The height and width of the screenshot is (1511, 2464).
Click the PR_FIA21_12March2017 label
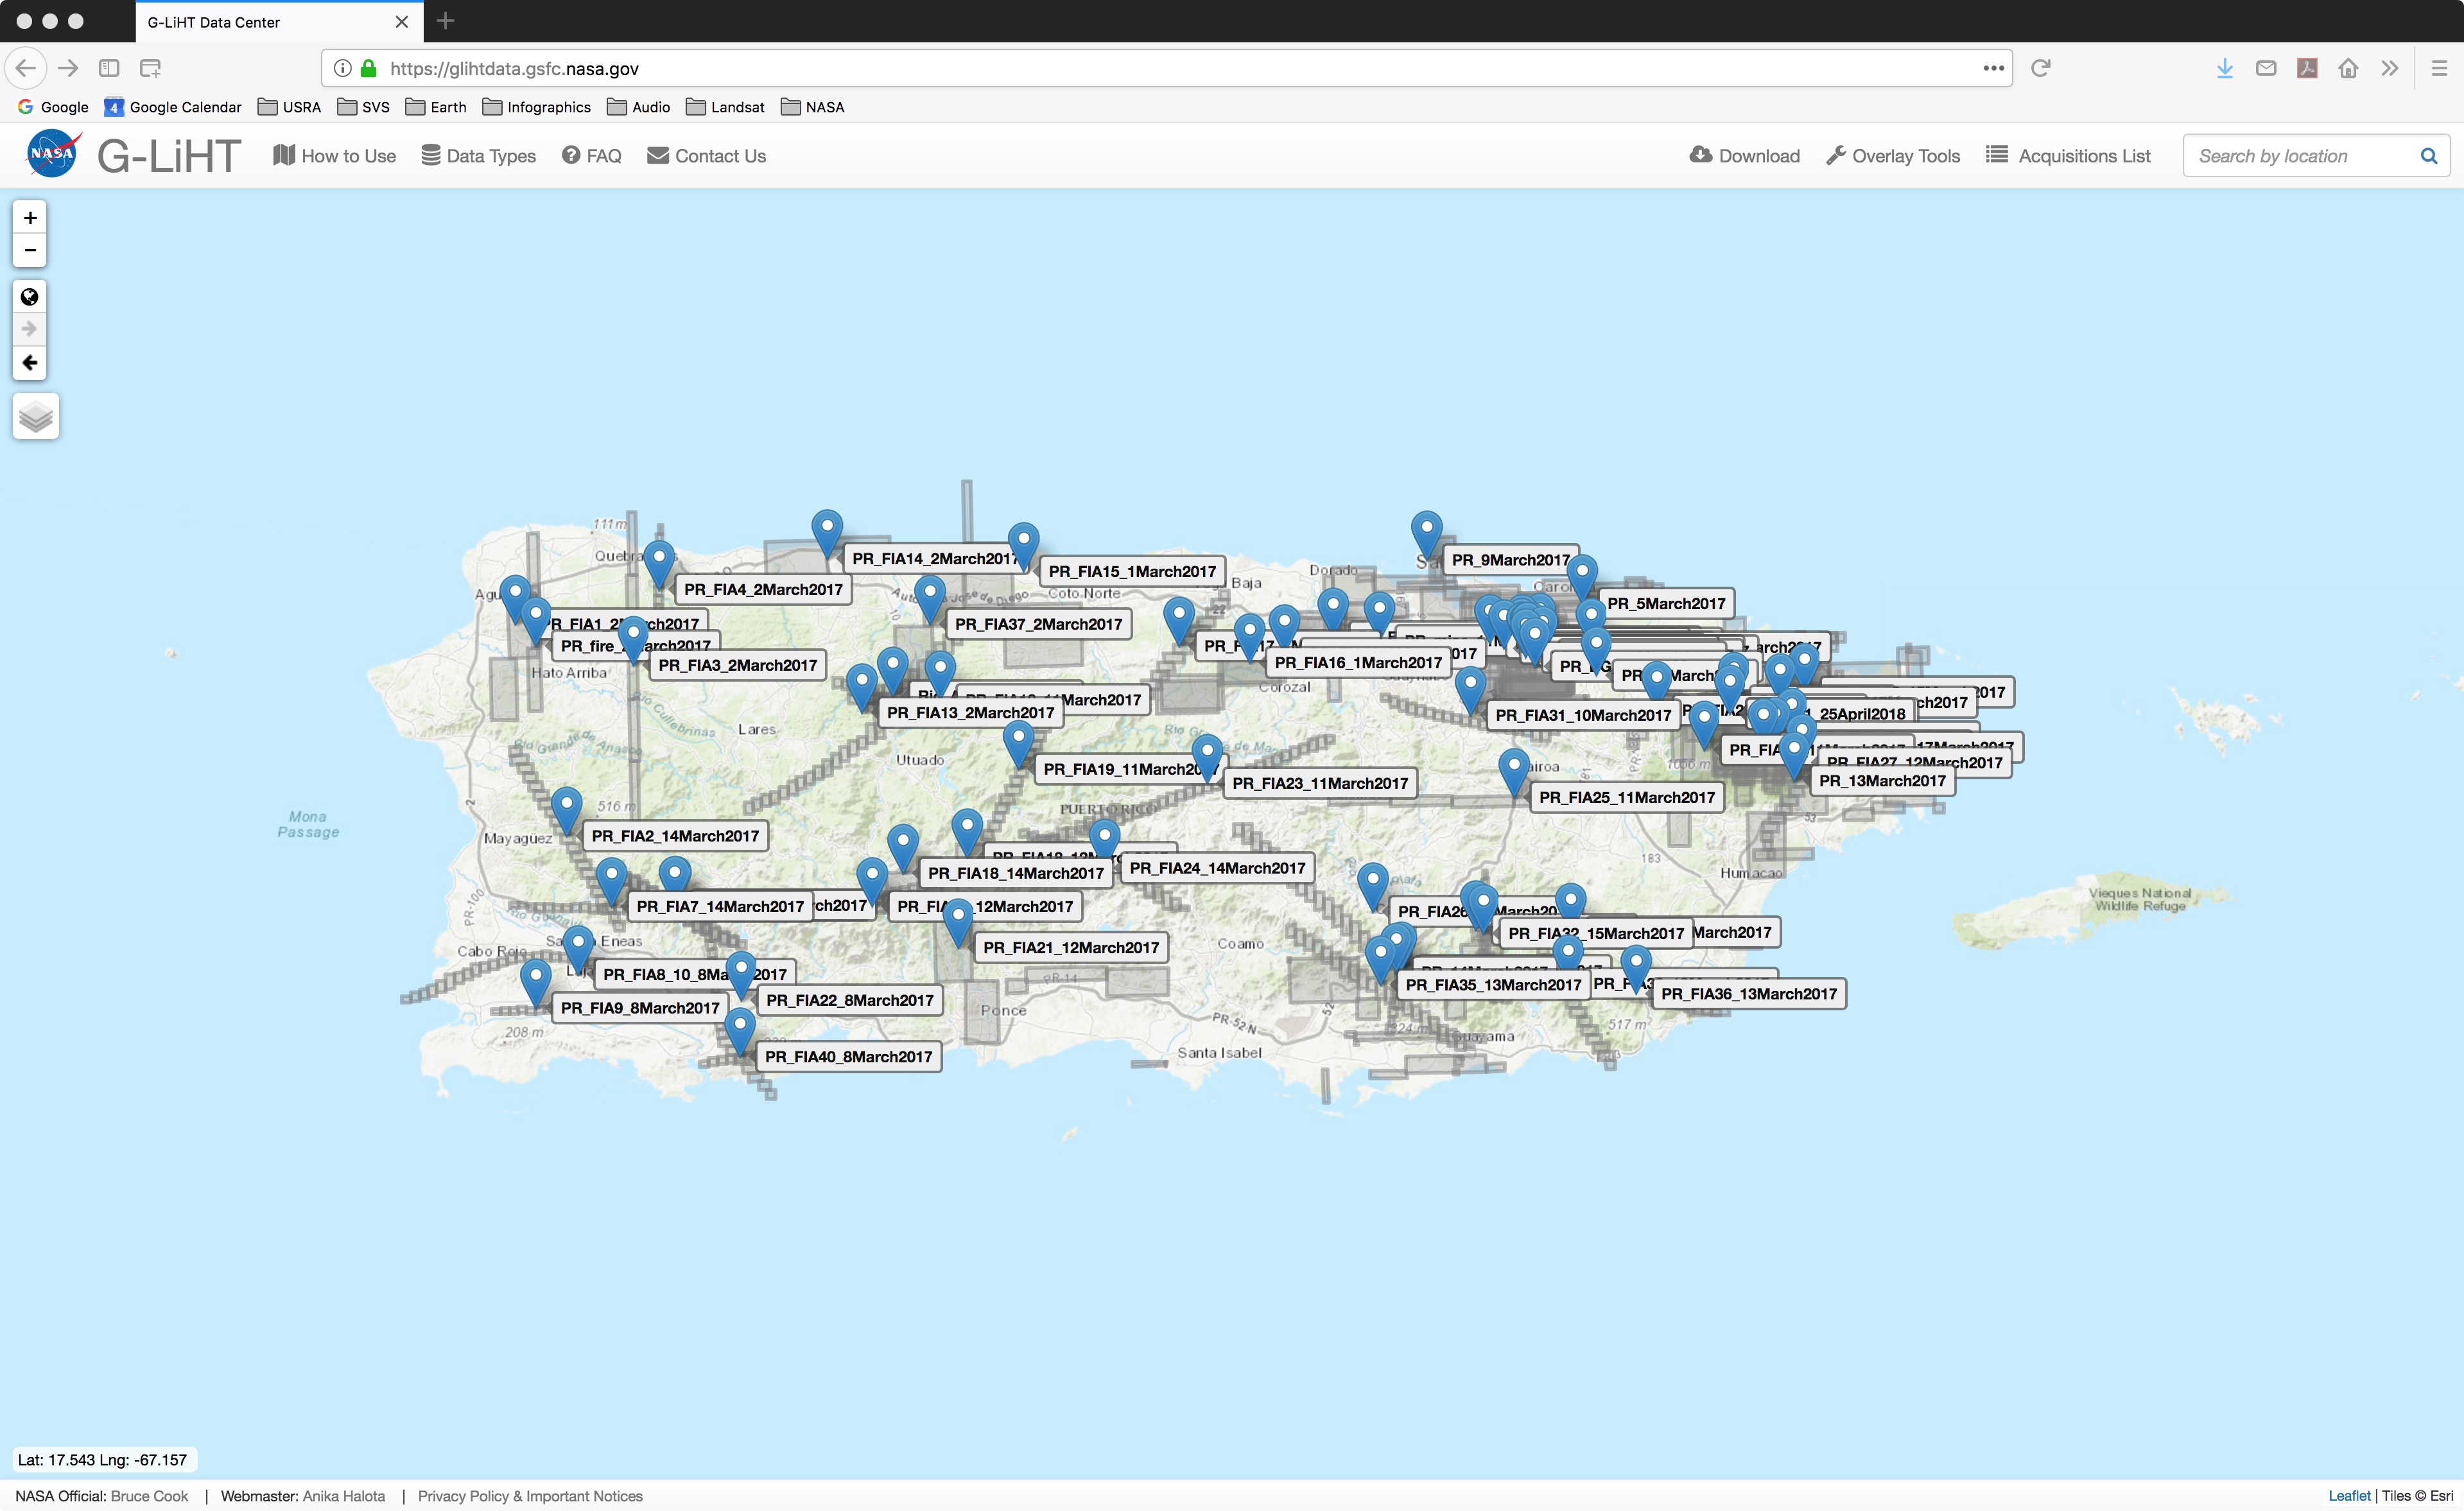click(x=1071, y=947)
